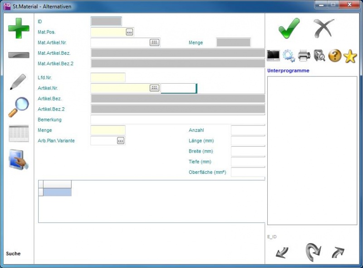Click the printer icon
The height and width of the screenshot is (268, 363).
point(304,56)
